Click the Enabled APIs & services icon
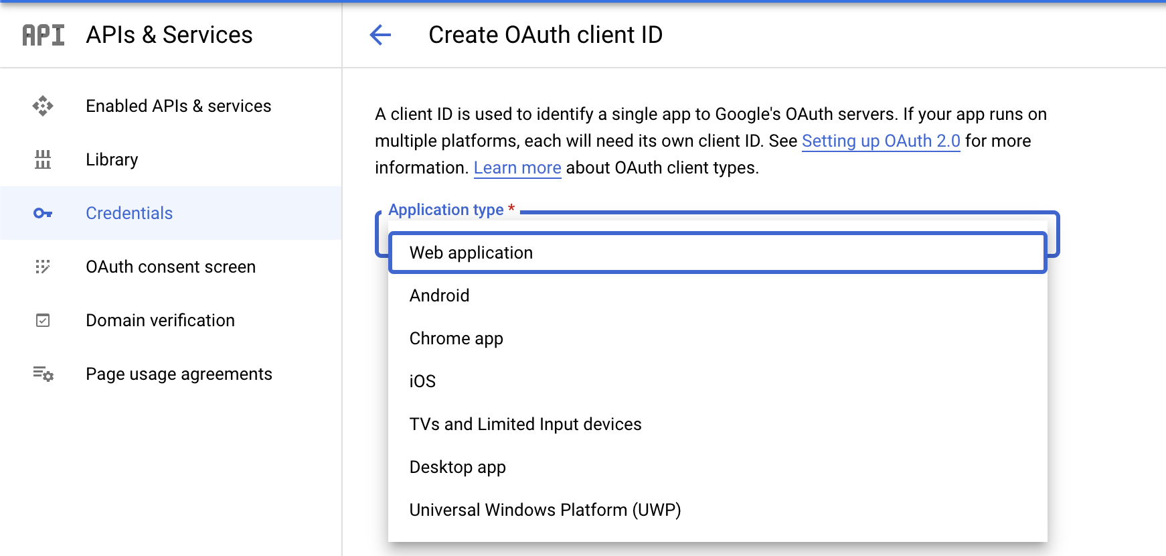 43,106
